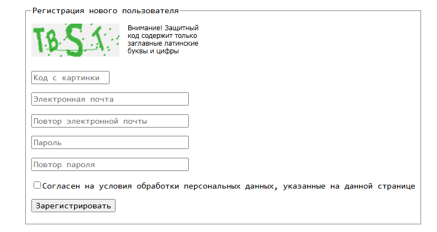
Task: Focus the 'Пароль' input field
Action: coord(110,142)
